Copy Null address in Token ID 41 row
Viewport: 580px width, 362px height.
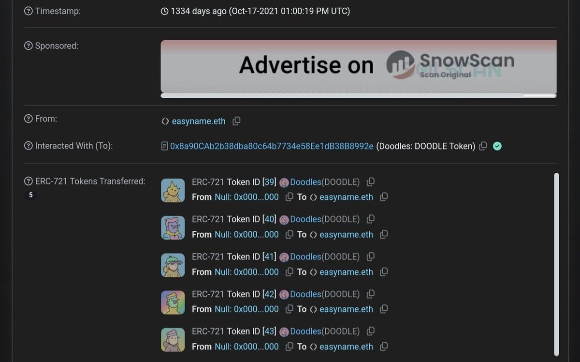coord(290,272)
